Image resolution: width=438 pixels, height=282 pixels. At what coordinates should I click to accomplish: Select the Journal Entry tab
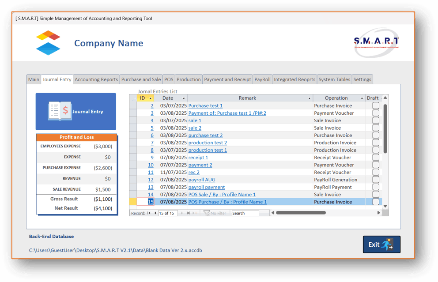(57, 79)
